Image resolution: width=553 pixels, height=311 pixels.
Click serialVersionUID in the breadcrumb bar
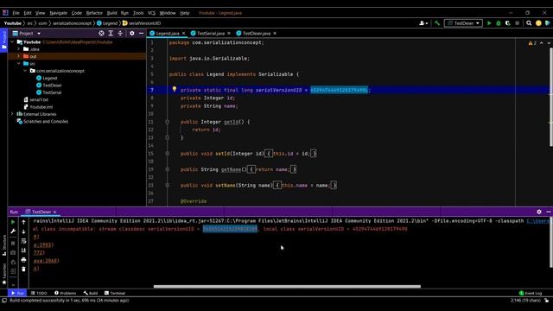tap(142, 23)
